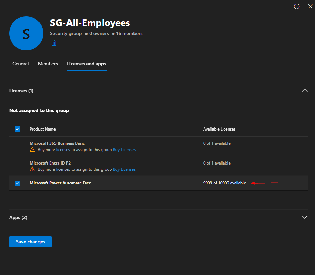Click the delete group trash icon
The height and width of the screenshot is (275, 315).
click(54, 43)
